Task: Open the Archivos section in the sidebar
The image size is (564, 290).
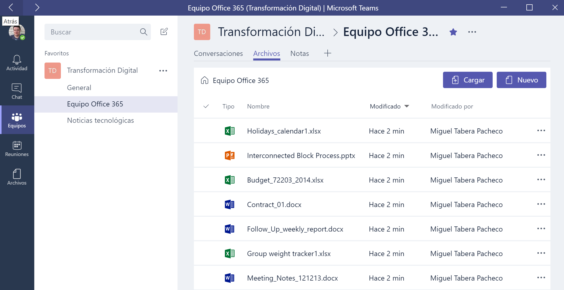Action: tap(16, 177)
